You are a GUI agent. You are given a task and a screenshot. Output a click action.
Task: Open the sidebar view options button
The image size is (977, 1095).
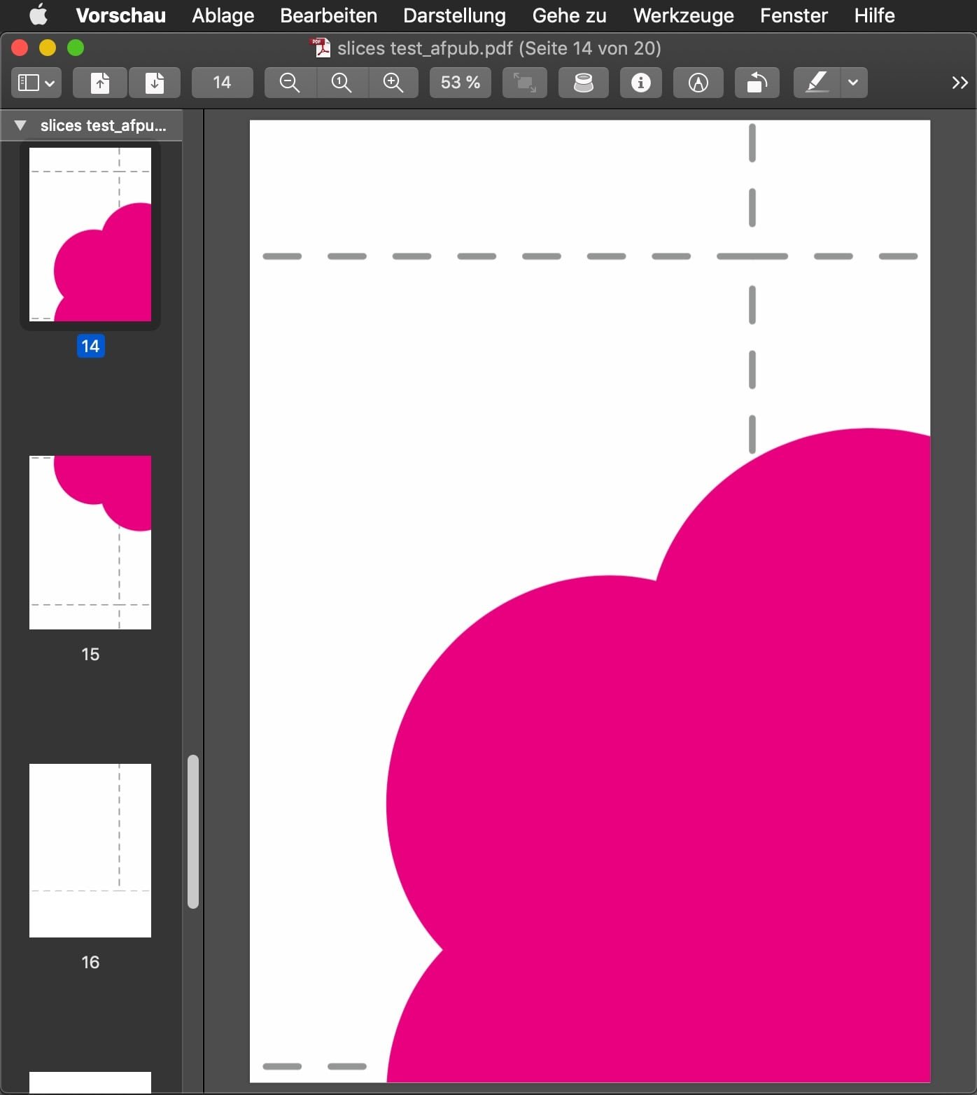coord(36,83)
